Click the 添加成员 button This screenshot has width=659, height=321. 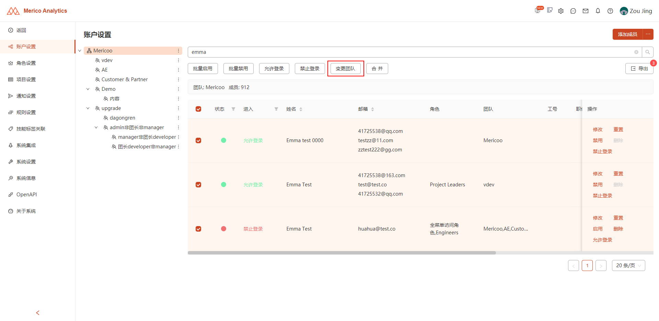627,34
